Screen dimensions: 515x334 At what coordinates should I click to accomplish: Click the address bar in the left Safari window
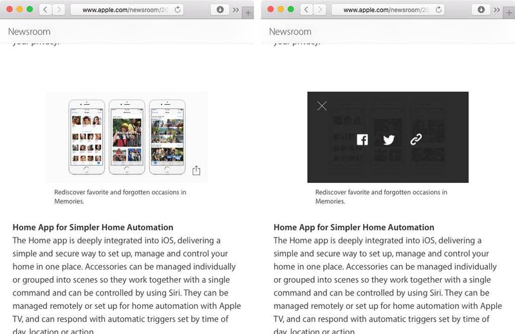pos(127,10)
